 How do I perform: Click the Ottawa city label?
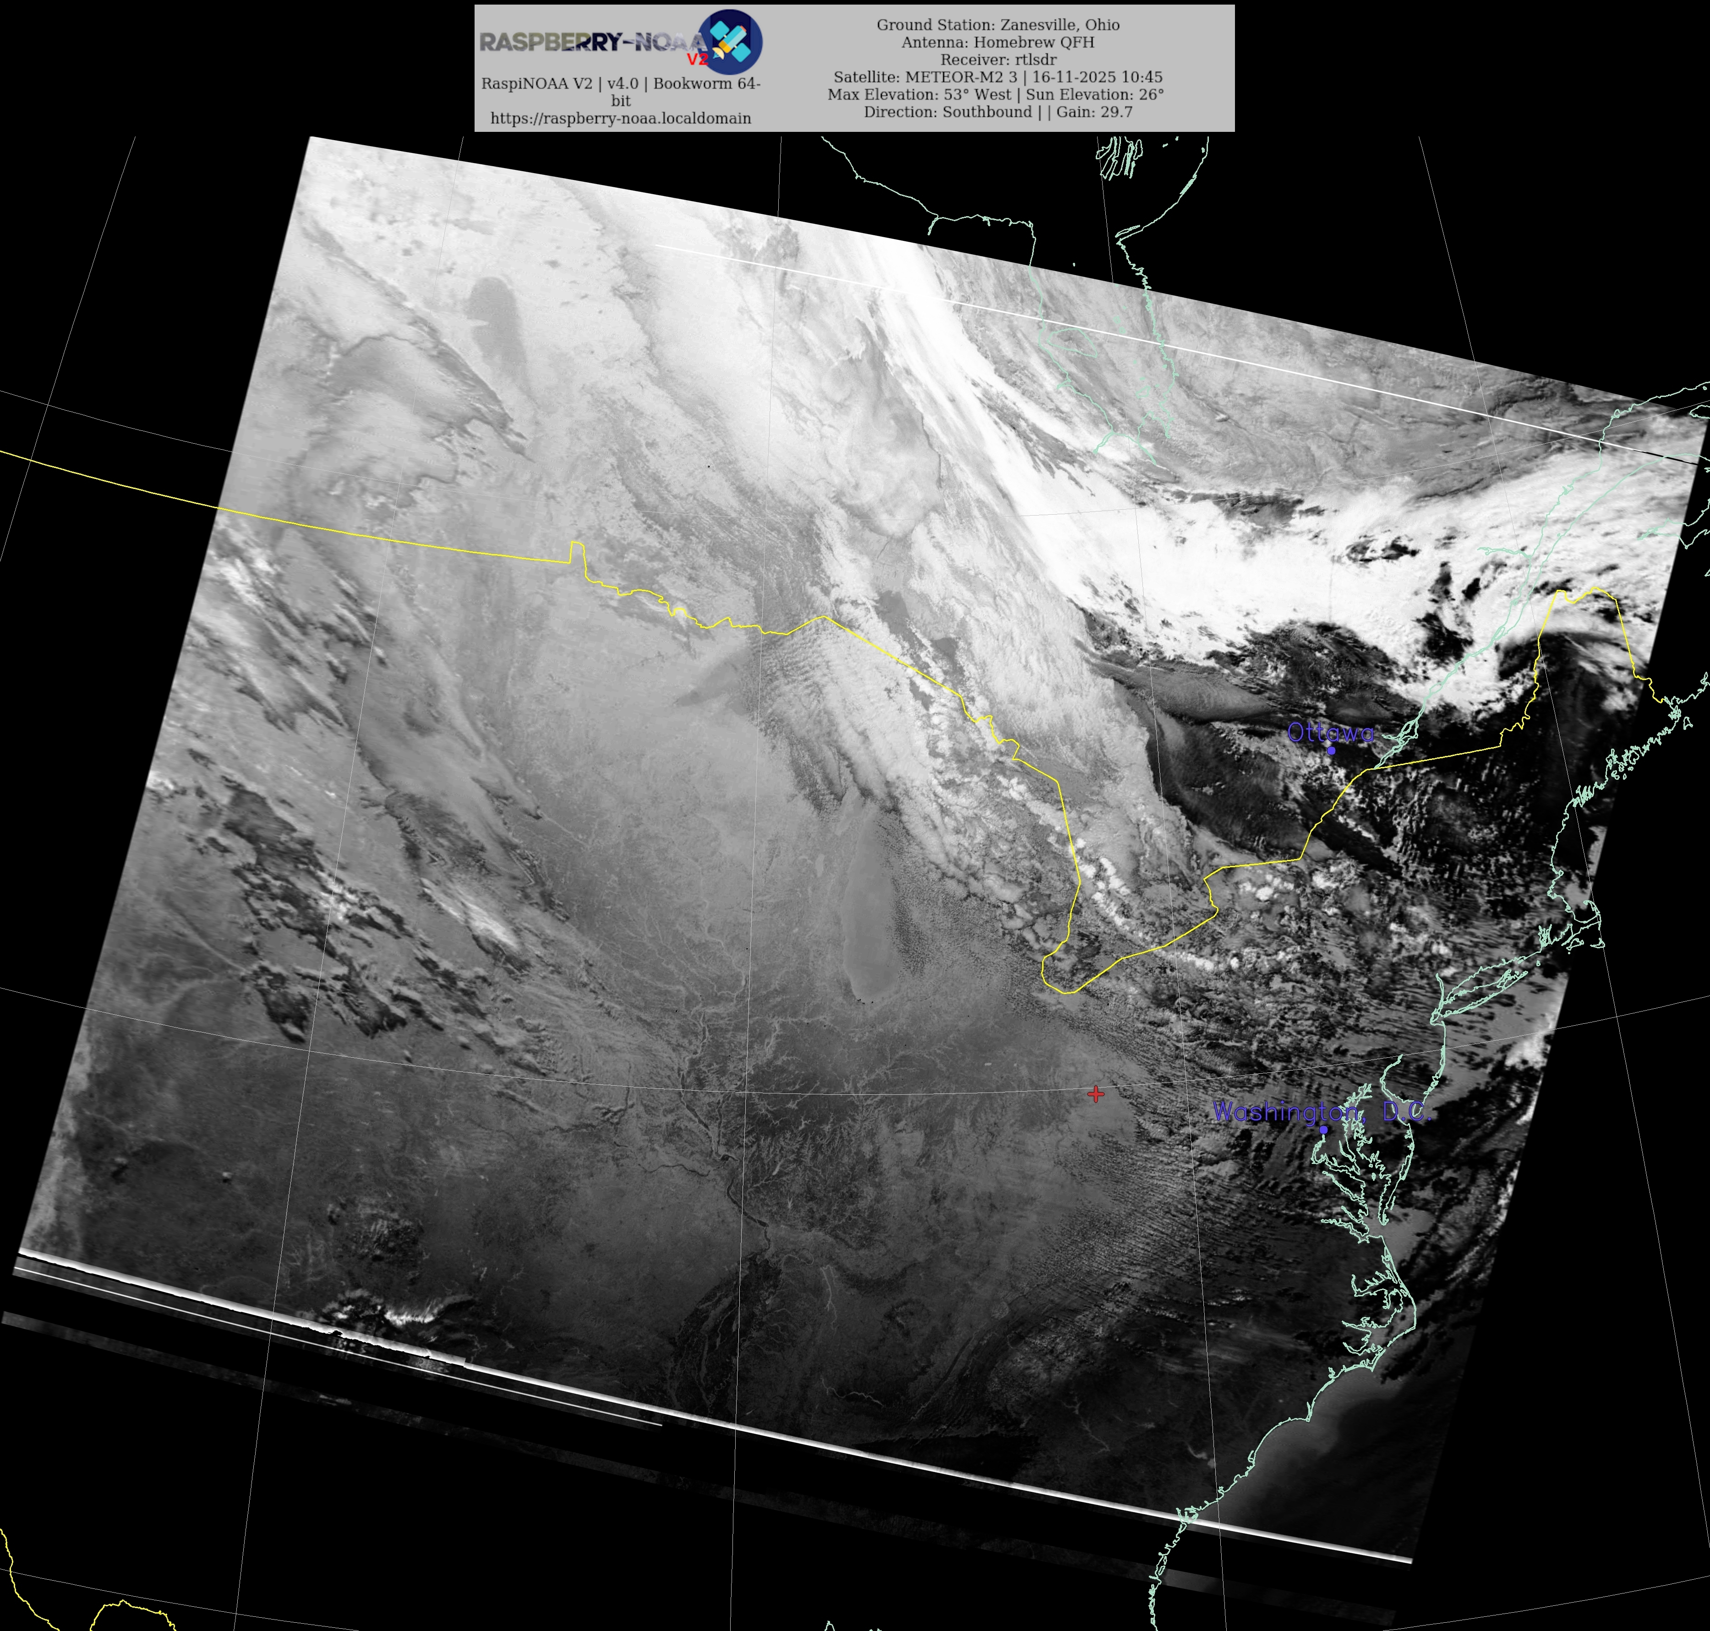[x=1330, y=733]
